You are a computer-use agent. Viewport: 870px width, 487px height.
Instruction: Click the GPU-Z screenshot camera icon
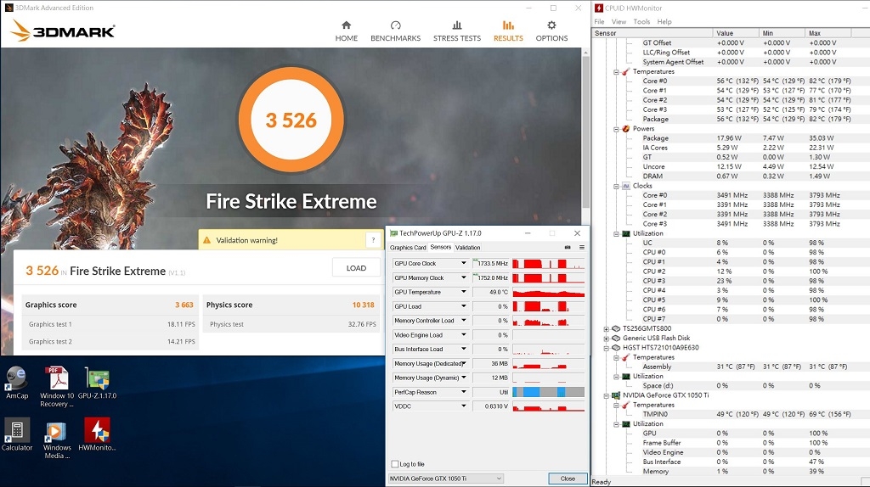(x=567, y=247)
